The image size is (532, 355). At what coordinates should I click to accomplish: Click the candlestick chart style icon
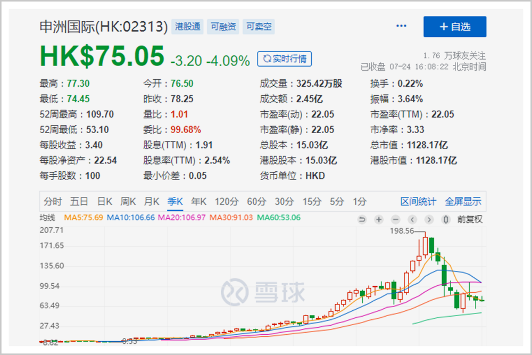446,219
